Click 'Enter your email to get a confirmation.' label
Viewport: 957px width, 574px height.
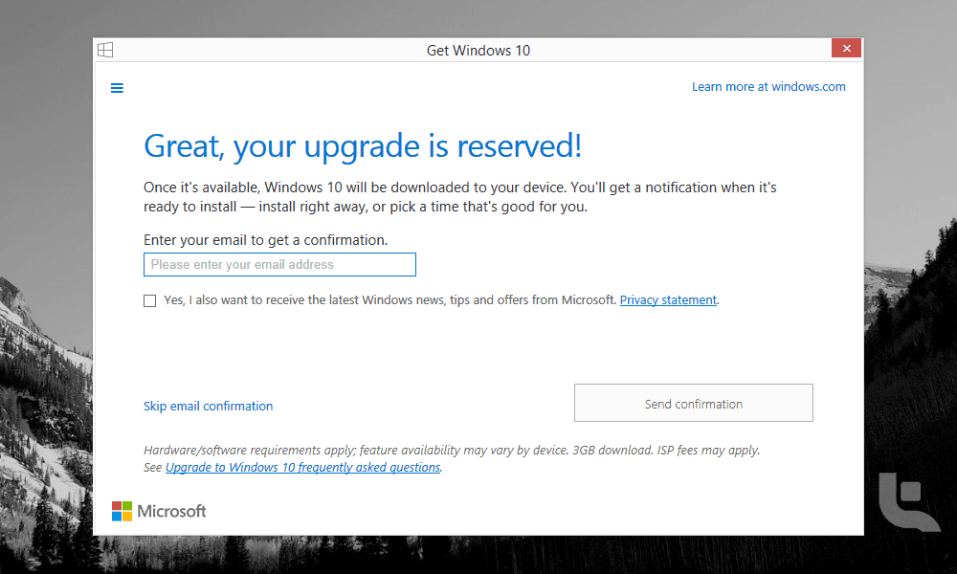click(x=265, y=240)
